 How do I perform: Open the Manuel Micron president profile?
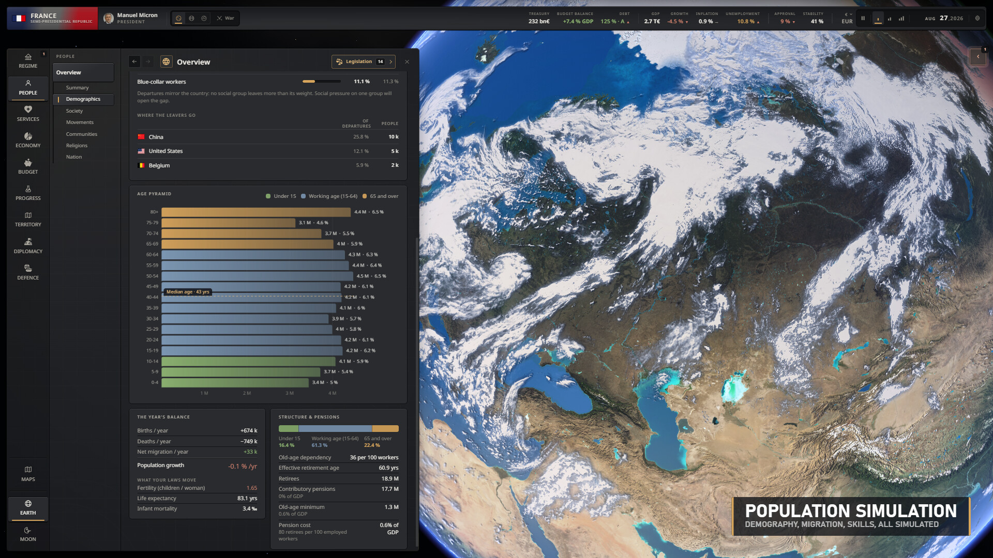click(x=131, y=18)
